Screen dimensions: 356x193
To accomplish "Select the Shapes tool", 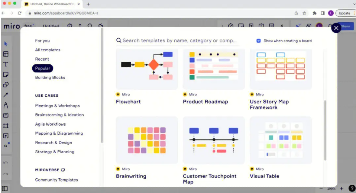I will (x=6, y=85).
